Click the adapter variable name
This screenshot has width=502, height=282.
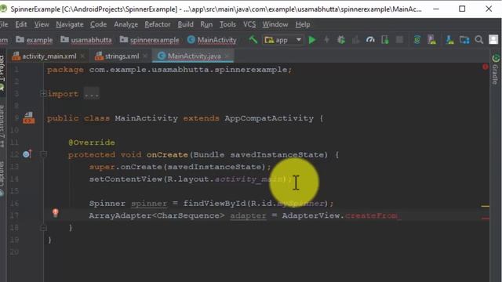[x=248, y=215]
